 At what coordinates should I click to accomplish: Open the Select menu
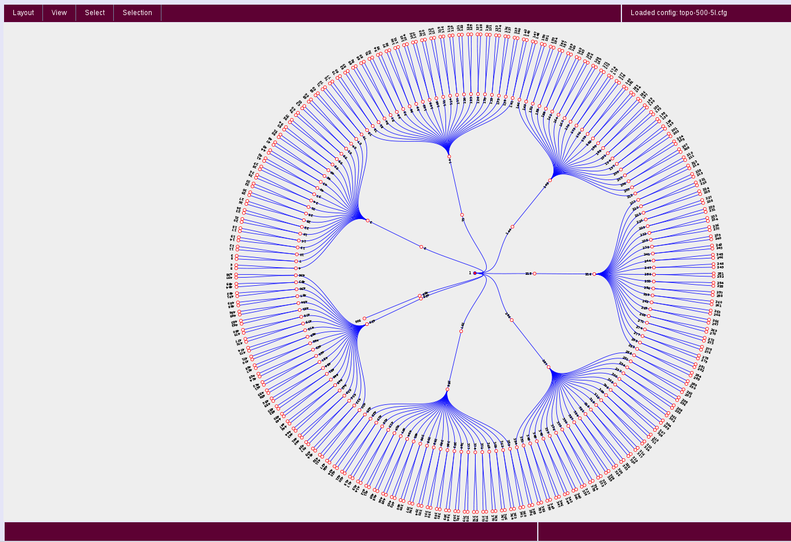95,13
